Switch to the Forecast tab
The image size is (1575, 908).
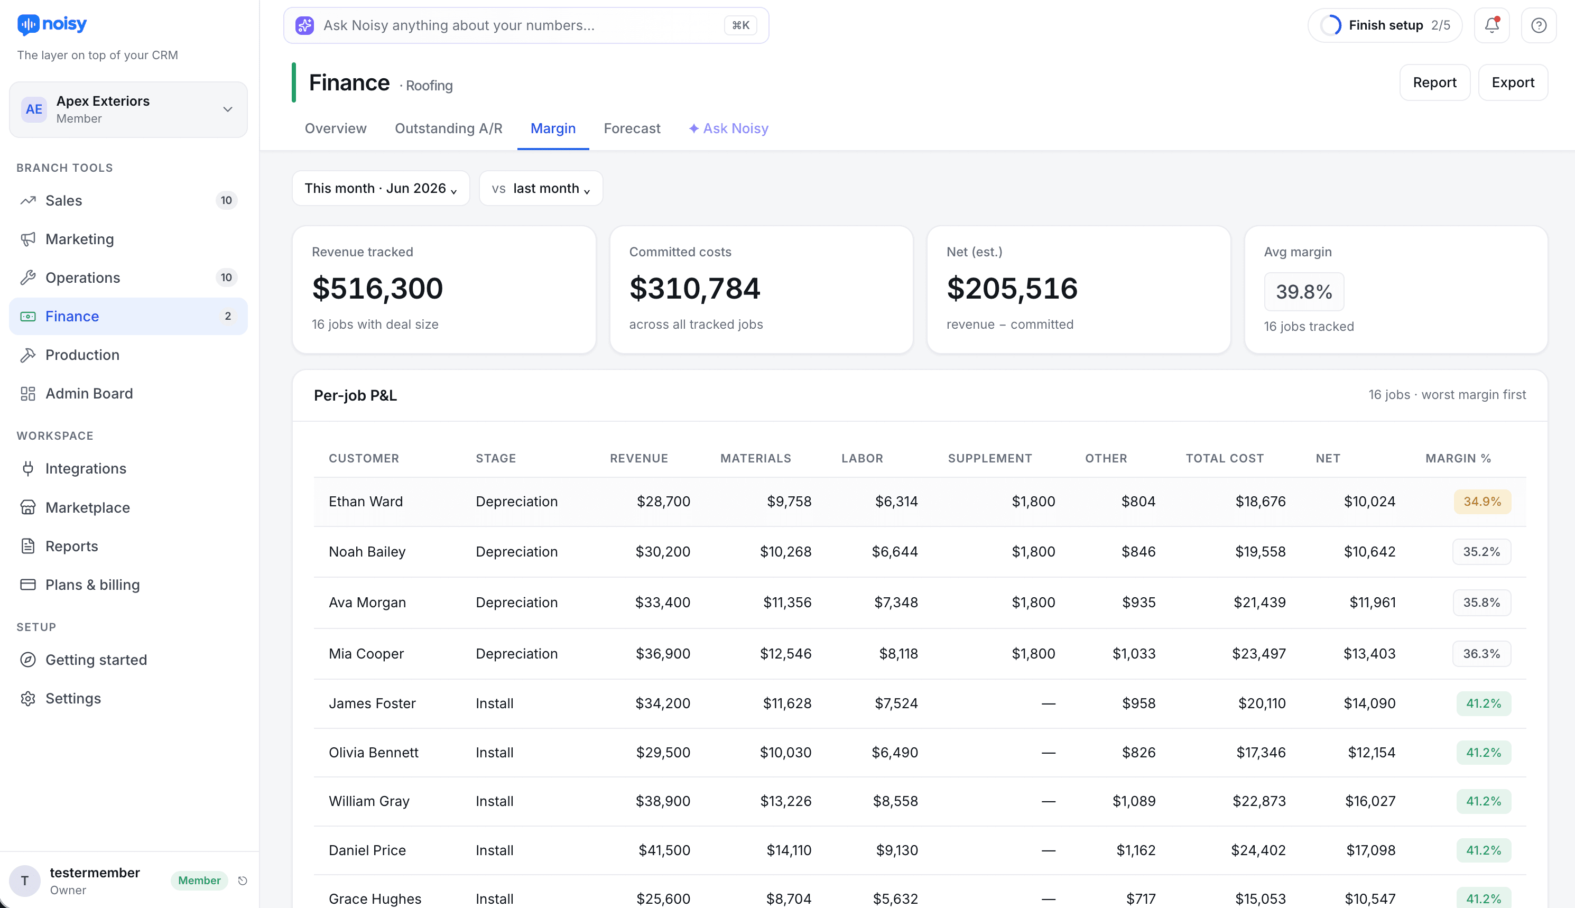[x=632, y=128]
